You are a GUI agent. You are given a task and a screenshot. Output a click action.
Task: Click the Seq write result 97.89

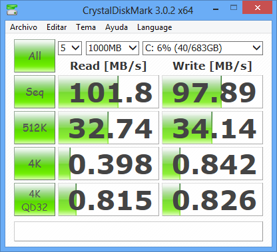point(212,92)
